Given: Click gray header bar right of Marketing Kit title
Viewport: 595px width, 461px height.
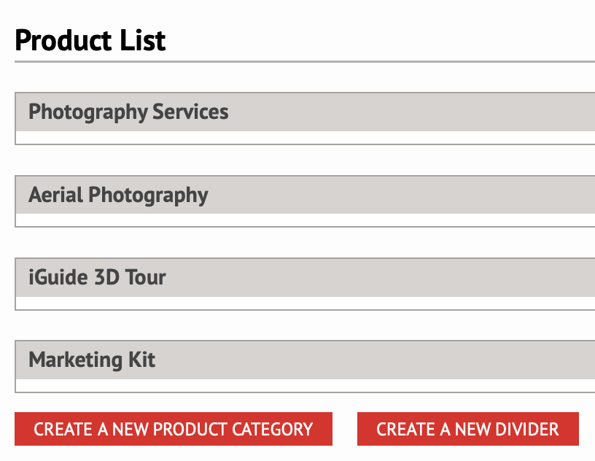Looking at the screenshot, I should point(375,360).
